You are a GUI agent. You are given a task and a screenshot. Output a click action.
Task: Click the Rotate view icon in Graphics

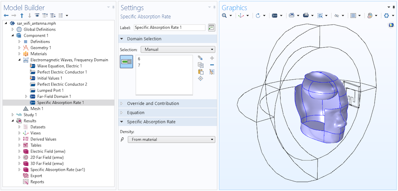pos(258,16)
